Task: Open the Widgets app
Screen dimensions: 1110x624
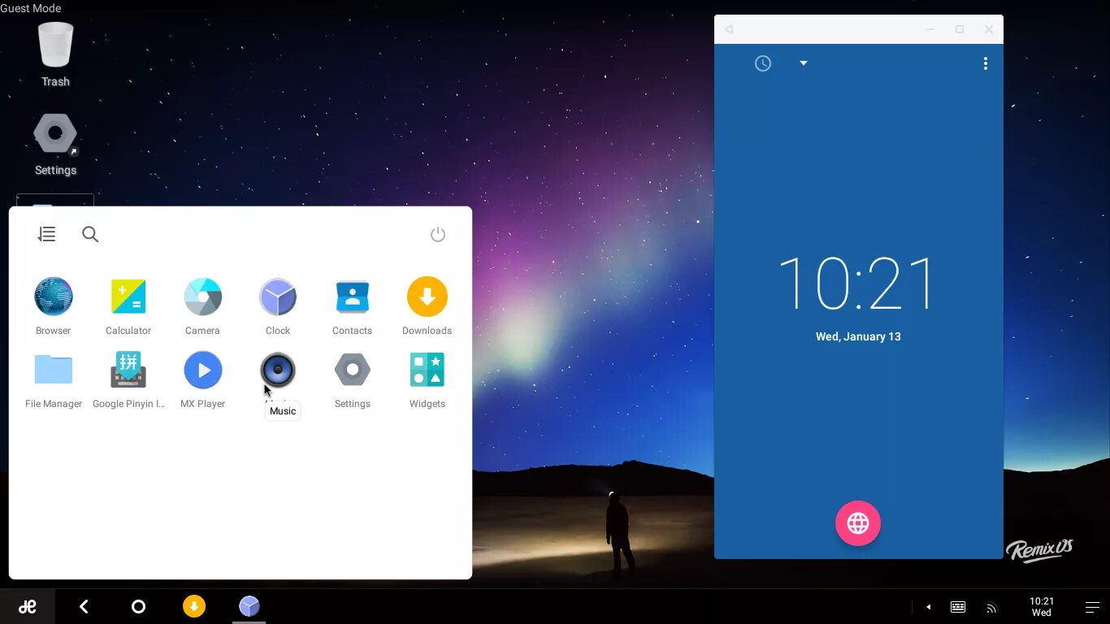Action: (427, 370)
